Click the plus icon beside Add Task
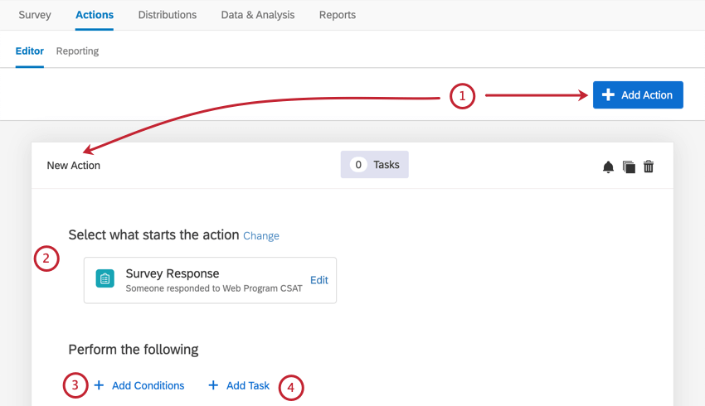705x406 pixels. (213, 385)
